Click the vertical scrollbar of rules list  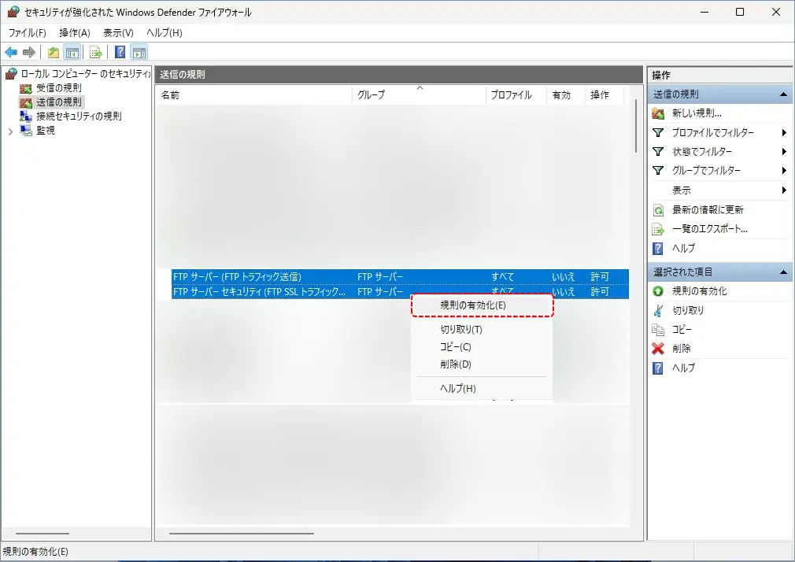coord(636,126)
